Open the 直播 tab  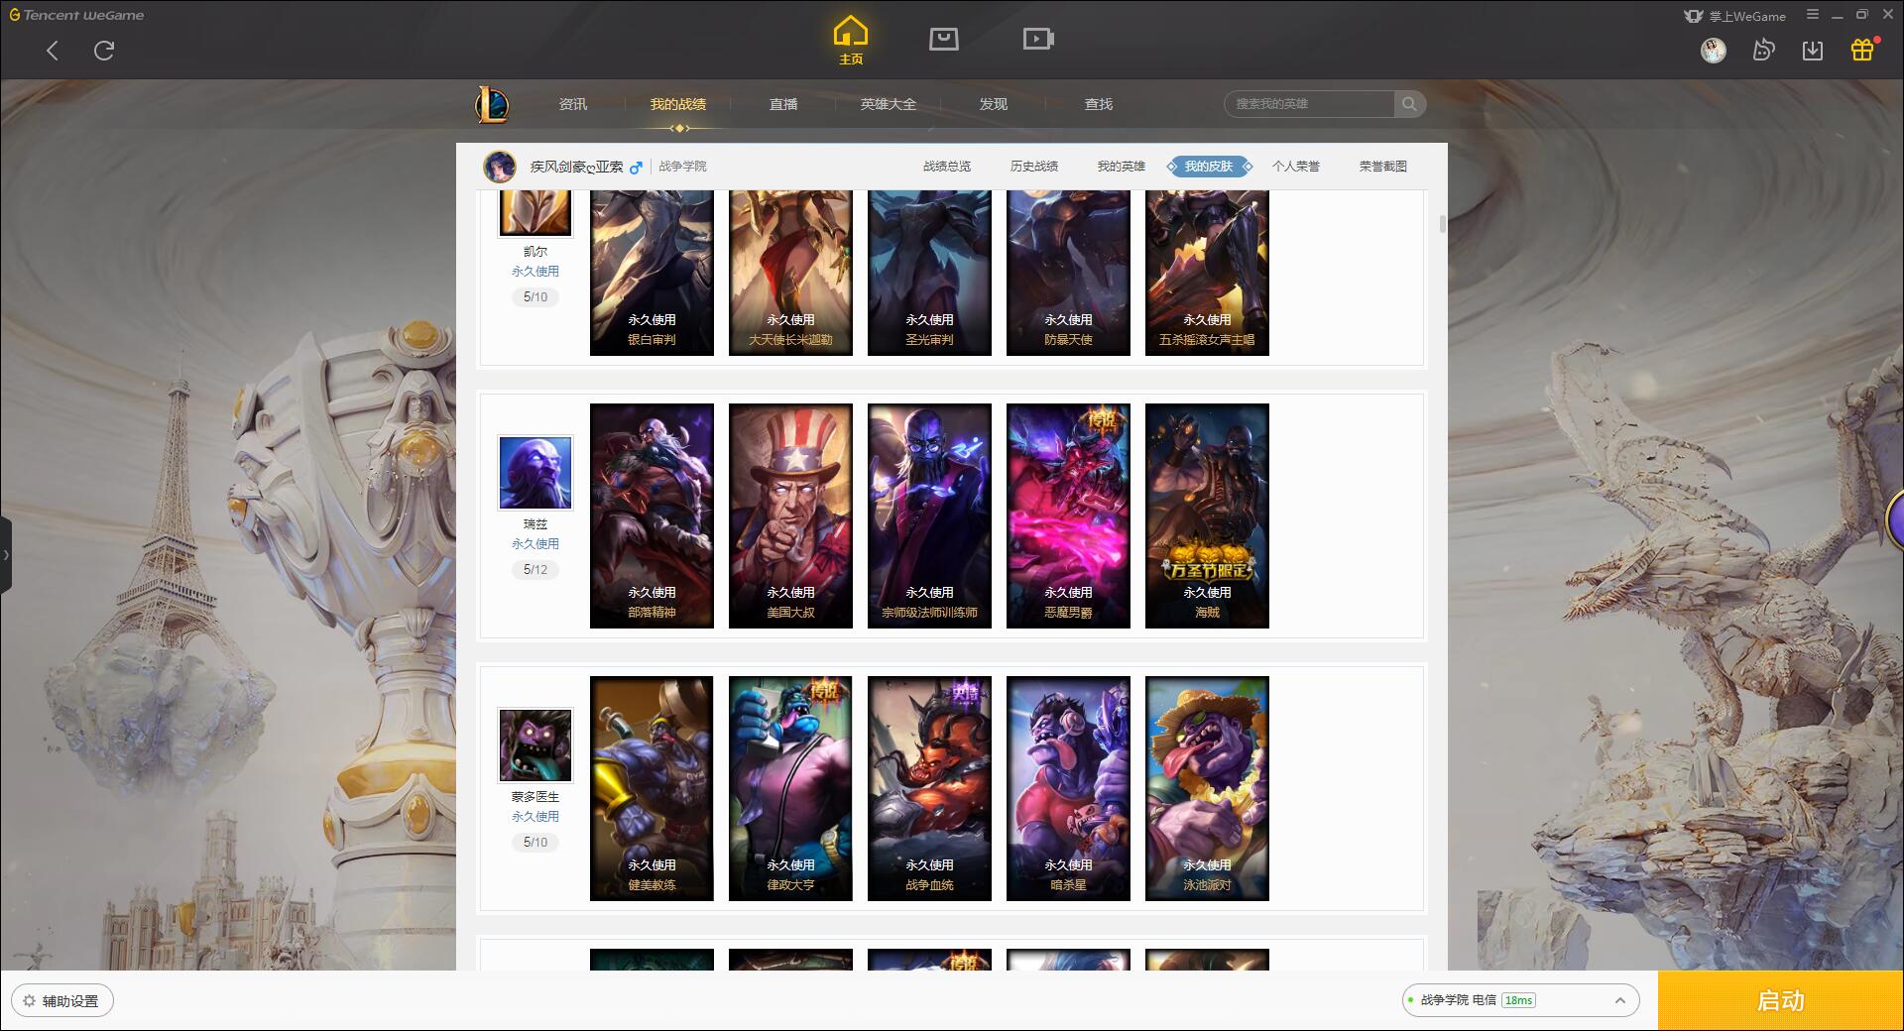pos(783,104)
